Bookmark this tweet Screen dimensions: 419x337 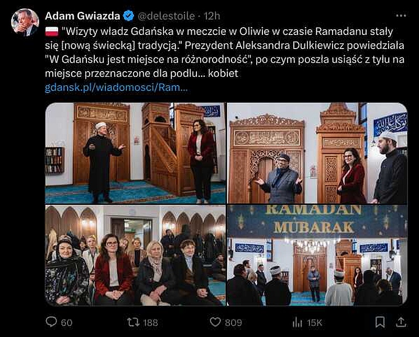click(x=380, y=322)
